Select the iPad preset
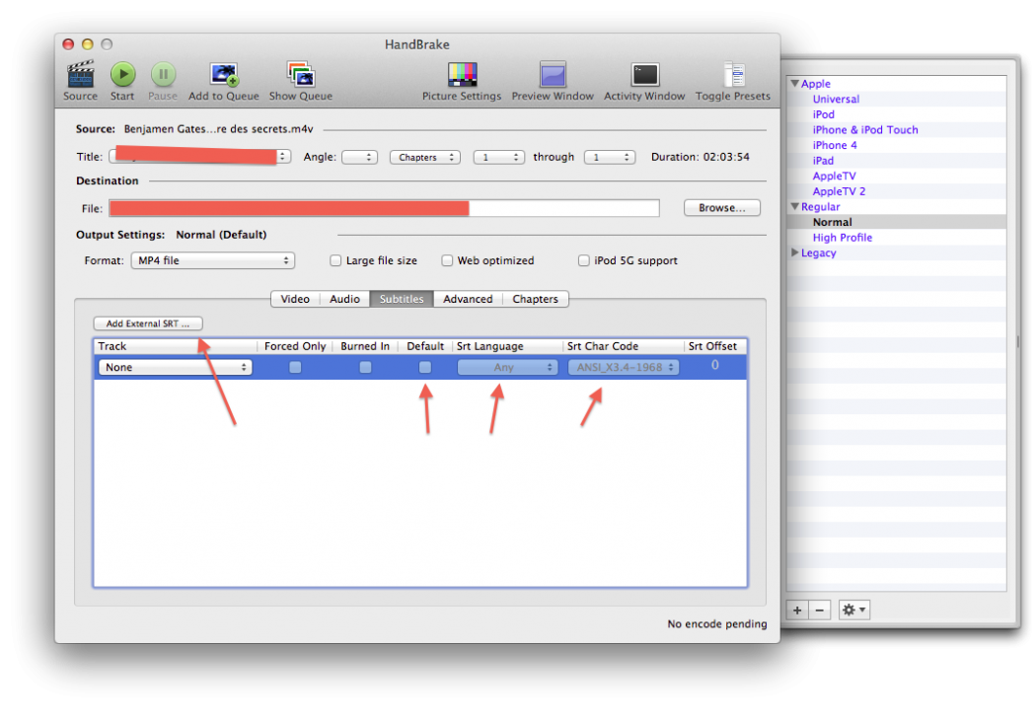Screen dimensions: 1036x719 point(823,161)
